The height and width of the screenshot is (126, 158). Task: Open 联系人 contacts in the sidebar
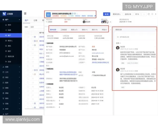[10, 41]
